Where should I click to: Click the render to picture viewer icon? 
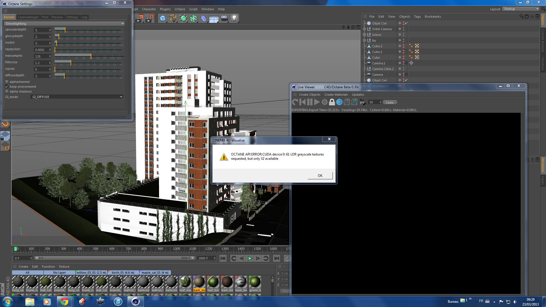click(139, 19)
